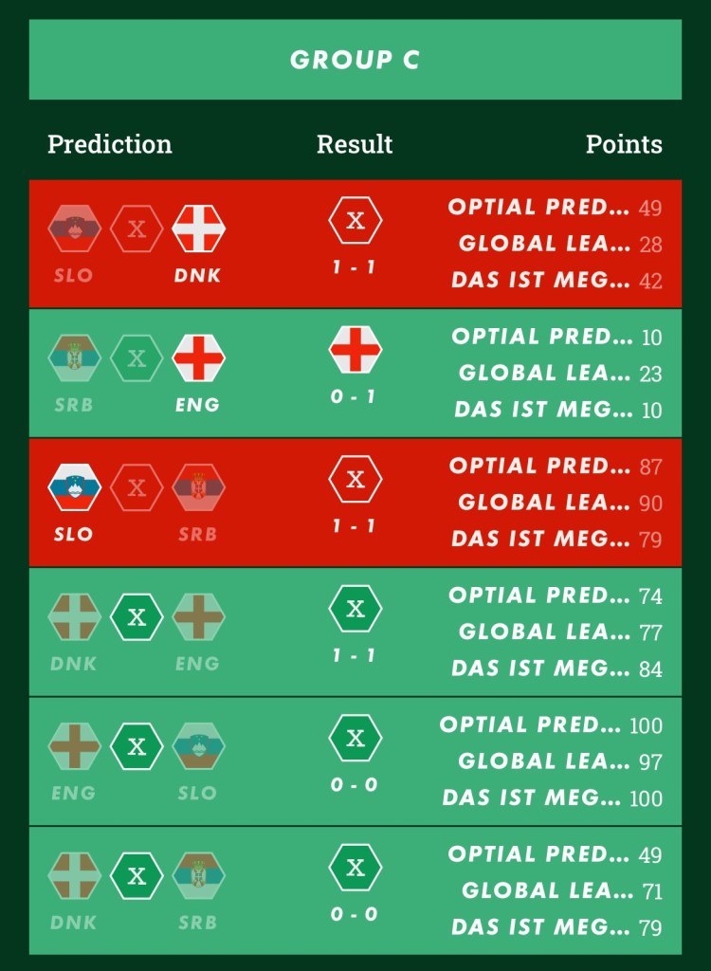Select draw prediction for DNK vs ENG
Screen dimensions: 711x971
click(x=137, y=616)
